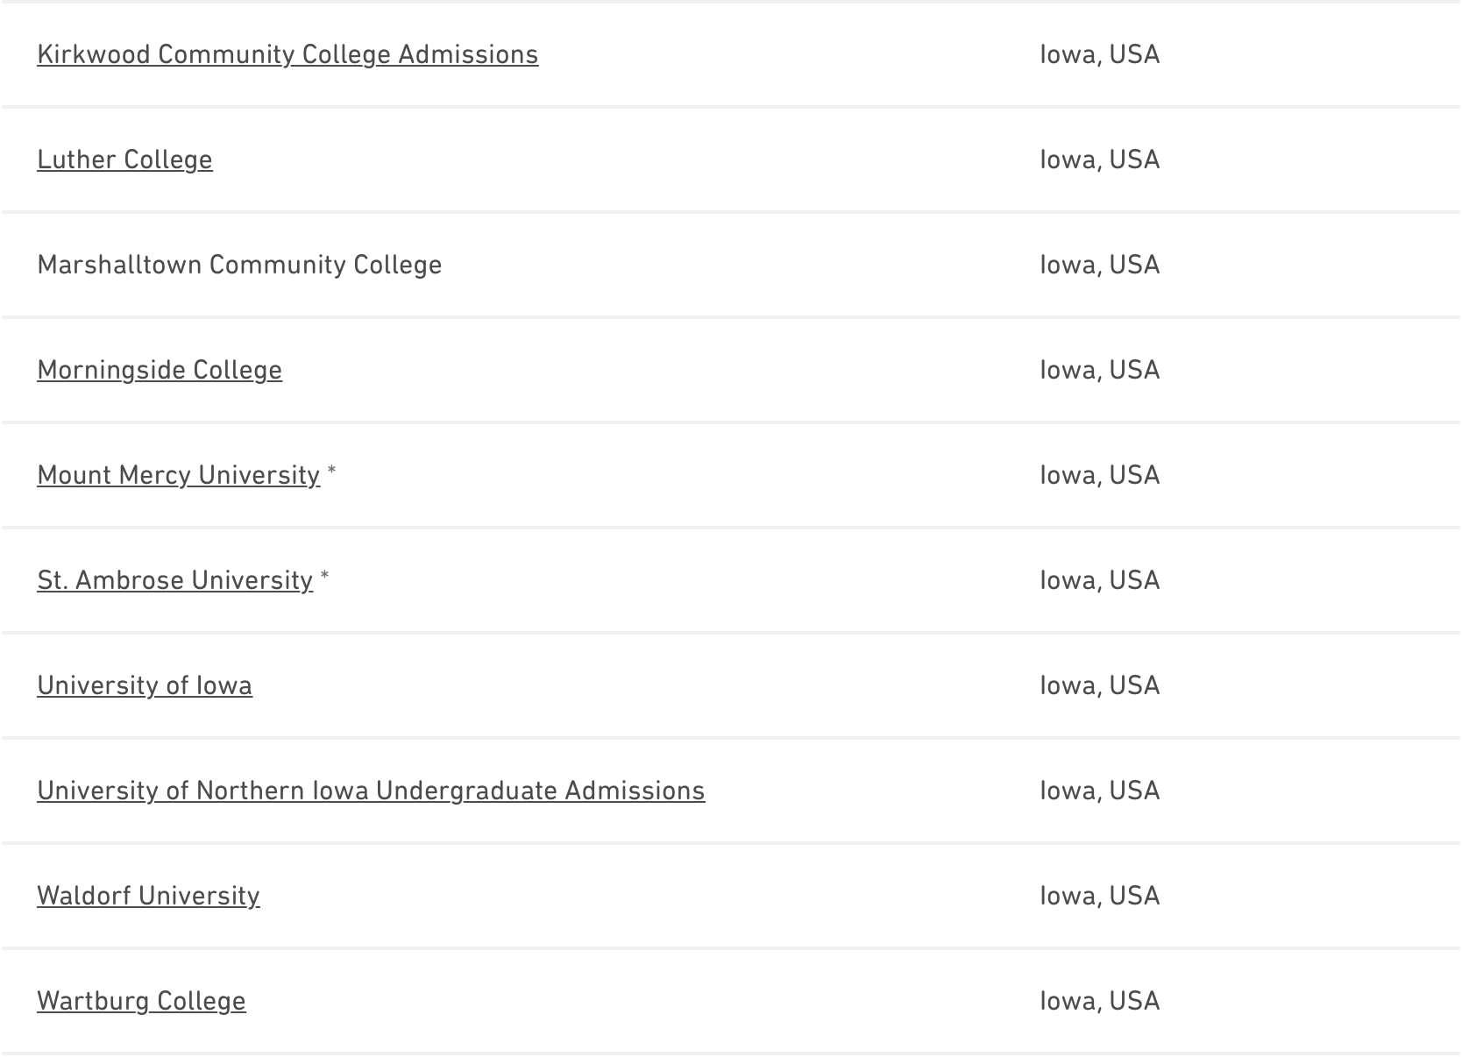Select the Wartburg College link

pyautogui.click(x=141, y=1001)
